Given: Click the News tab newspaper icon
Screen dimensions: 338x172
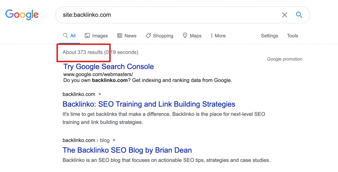Looking at the screenshot, I should (x=119, y=36).
